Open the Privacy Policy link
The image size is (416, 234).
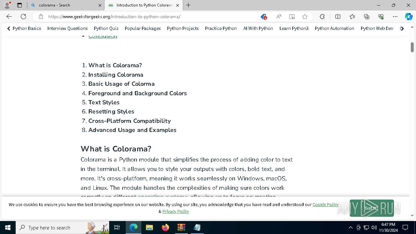point(175,211)
